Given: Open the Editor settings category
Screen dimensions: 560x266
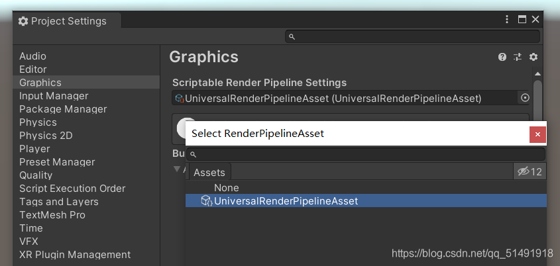Looking at the screenshot, I should pos(86,69).
